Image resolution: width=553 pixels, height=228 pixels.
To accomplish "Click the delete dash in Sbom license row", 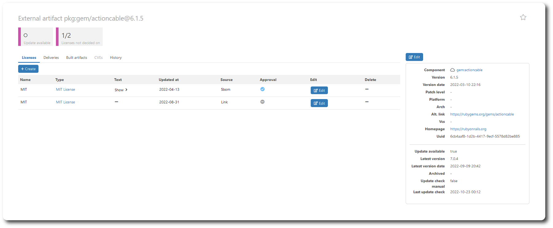I will (367, 89).
